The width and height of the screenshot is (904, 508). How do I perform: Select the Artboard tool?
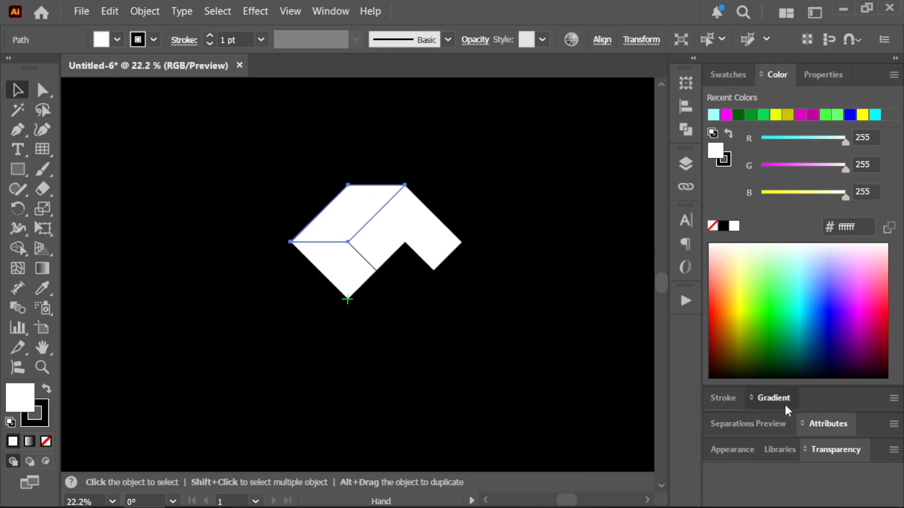(42, 327)
